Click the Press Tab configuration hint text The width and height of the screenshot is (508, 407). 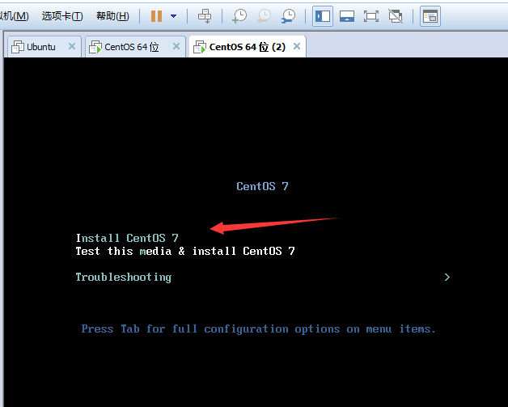pos(259,329)
